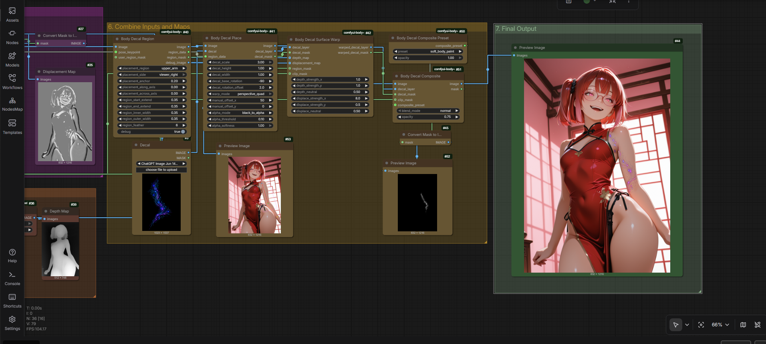Screen dimensions: 766x344
Task: Collapse the Body Decal Surface Warp node
Action: click(x=291, y=40)
